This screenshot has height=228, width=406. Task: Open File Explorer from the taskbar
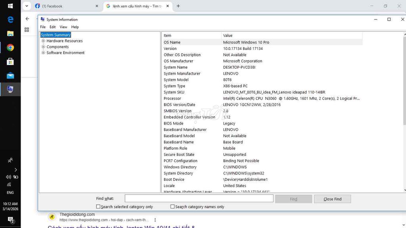click(x=10, y=33)
